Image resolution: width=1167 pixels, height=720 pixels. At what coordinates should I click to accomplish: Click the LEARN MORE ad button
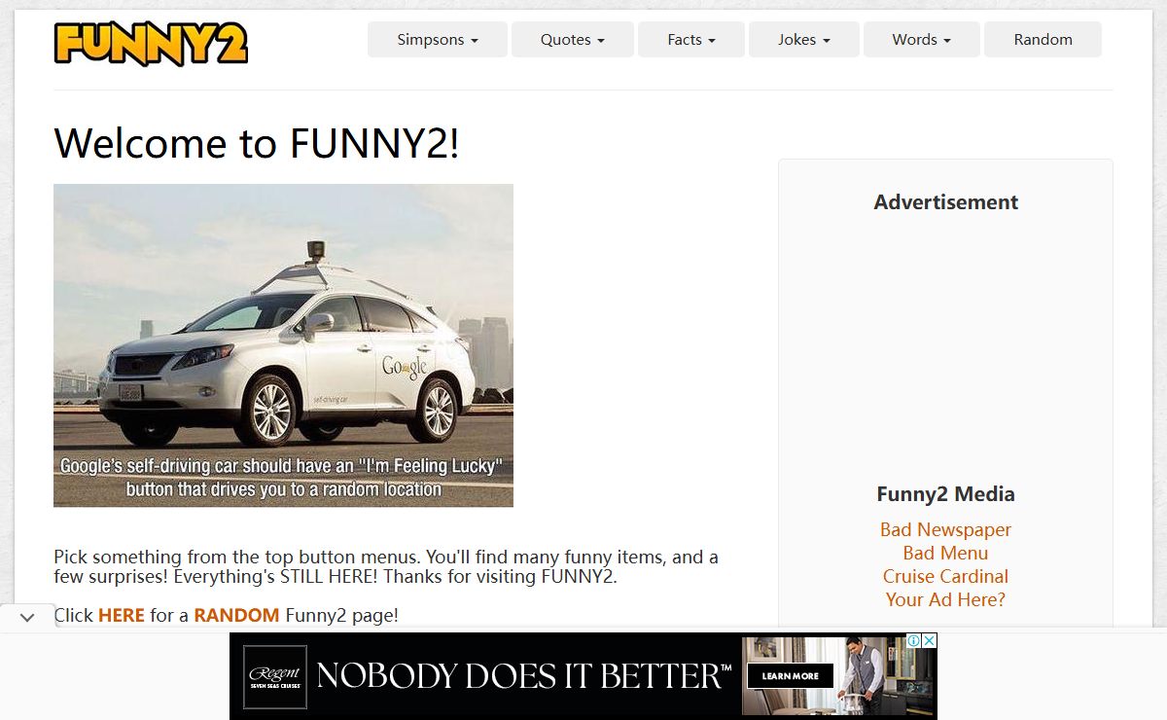[x=790, y=675]
